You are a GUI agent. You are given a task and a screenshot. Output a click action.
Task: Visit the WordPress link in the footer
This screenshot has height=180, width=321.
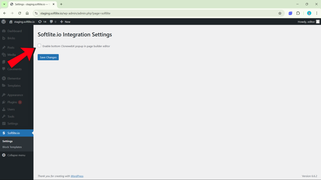[77, 176]
